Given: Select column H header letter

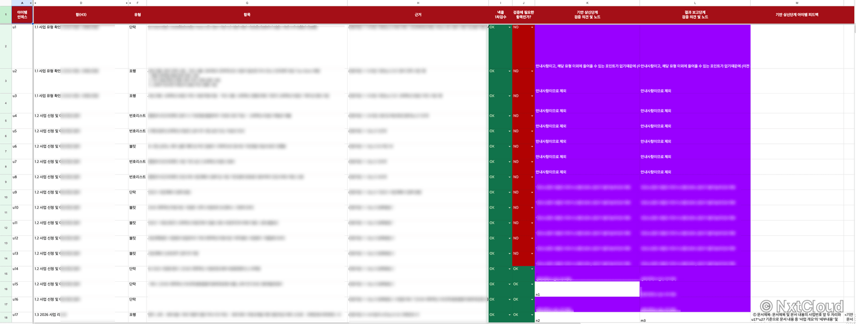Looking at the screenshot, I should pos(418,3).
